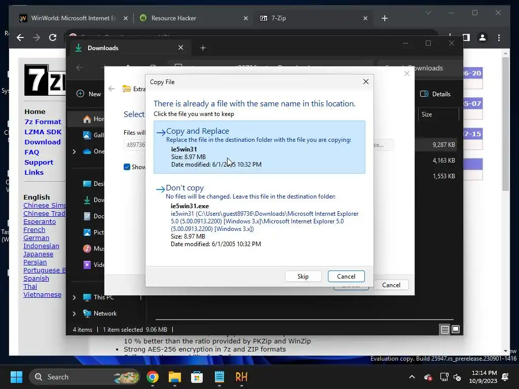Screen dimensions: 519x389
Task: Open Support link on 7-Zip site
Action: [x=39, y=163]
